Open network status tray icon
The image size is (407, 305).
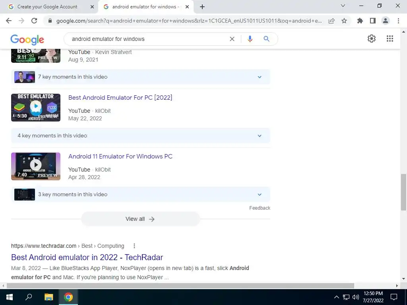(346, 297)
